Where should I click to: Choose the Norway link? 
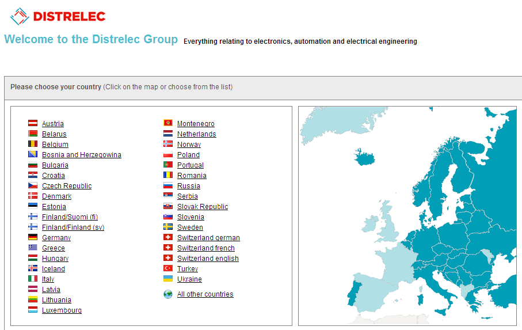click(189, 144)
